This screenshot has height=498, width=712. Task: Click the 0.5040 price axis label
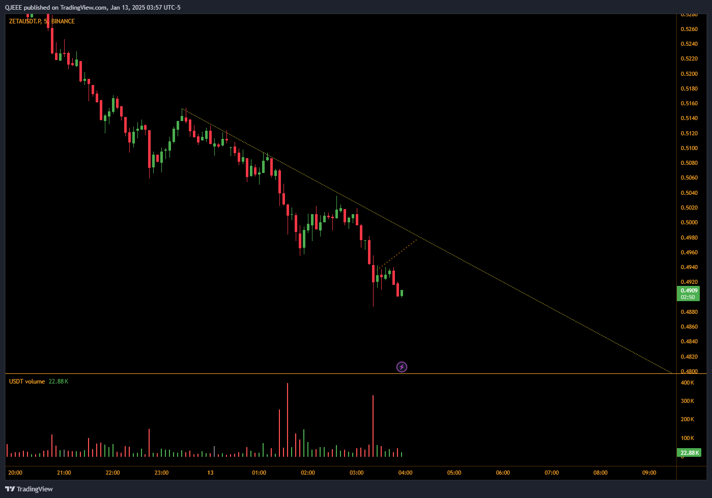[689, 193]
